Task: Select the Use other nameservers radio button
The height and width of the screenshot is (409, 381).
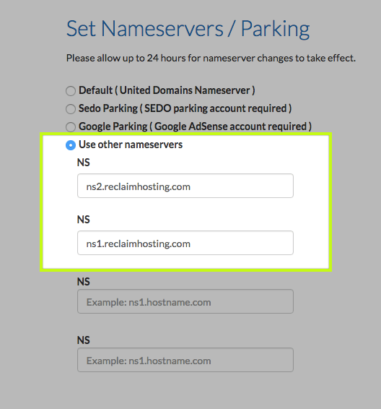Action: [71, 145]
